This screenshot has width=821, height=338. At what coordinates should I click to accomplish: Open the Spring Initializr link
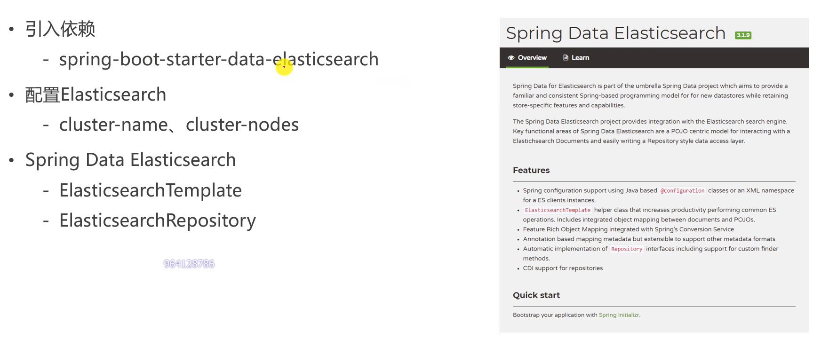pyautogui.click(x=619, y=315)
